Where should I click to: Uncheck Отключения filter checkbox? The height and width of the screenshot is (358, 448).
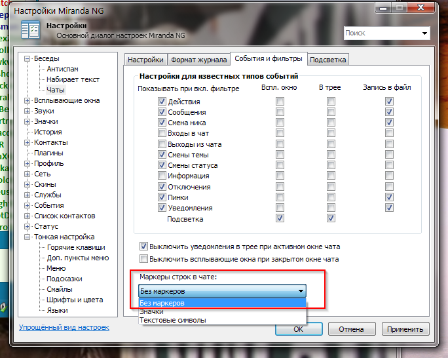162,187
